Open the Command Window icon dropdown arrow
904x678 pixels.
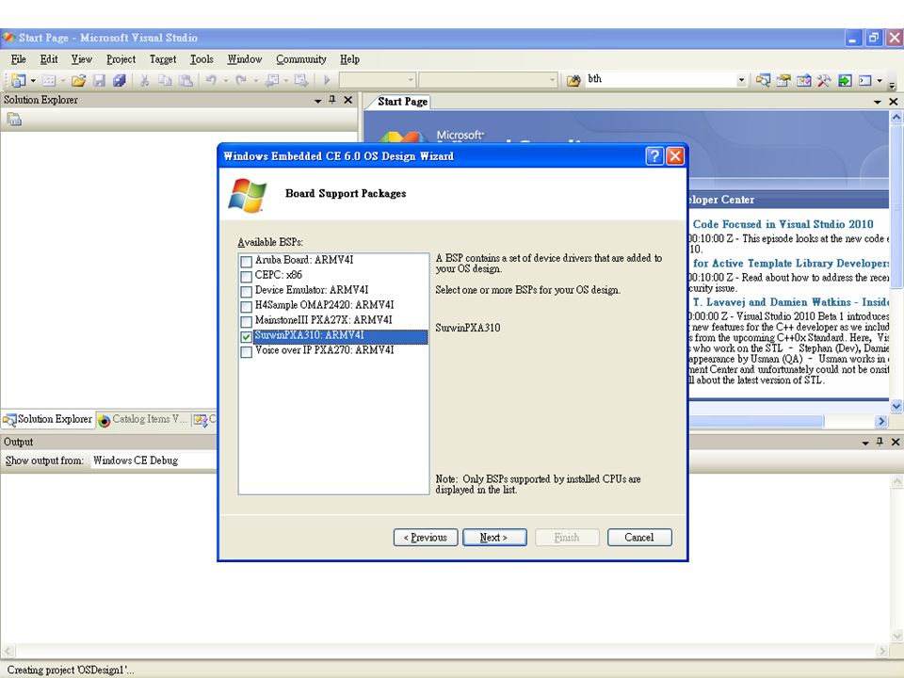tap(880, 80)
